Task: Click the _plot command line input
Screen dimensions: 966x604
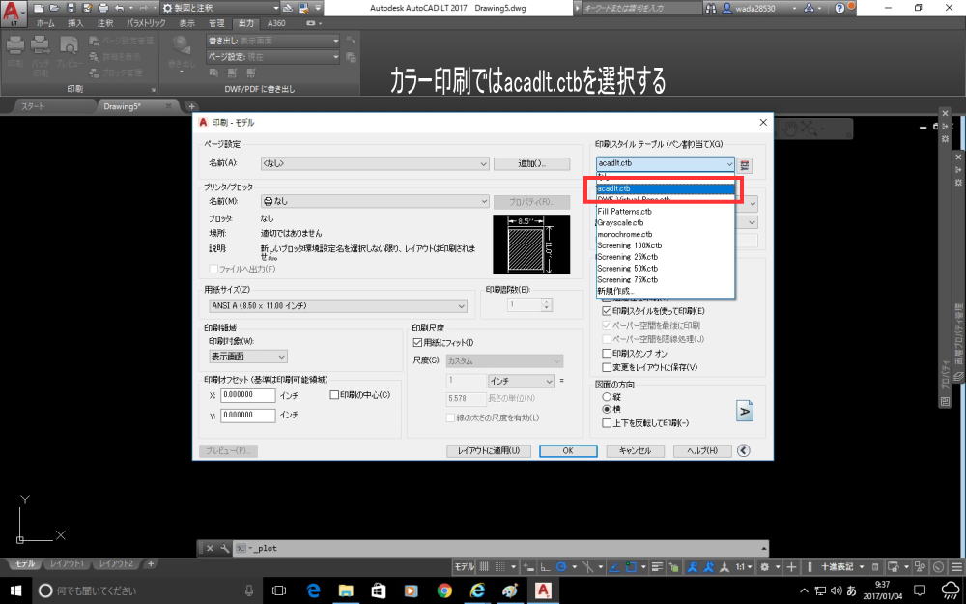Action: click(x=502, y=548)
